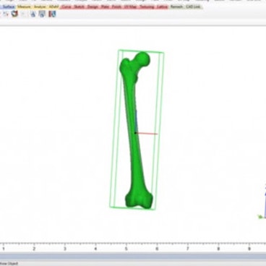Open the Design tab
266x266 pixels.
tap(93, 7)
